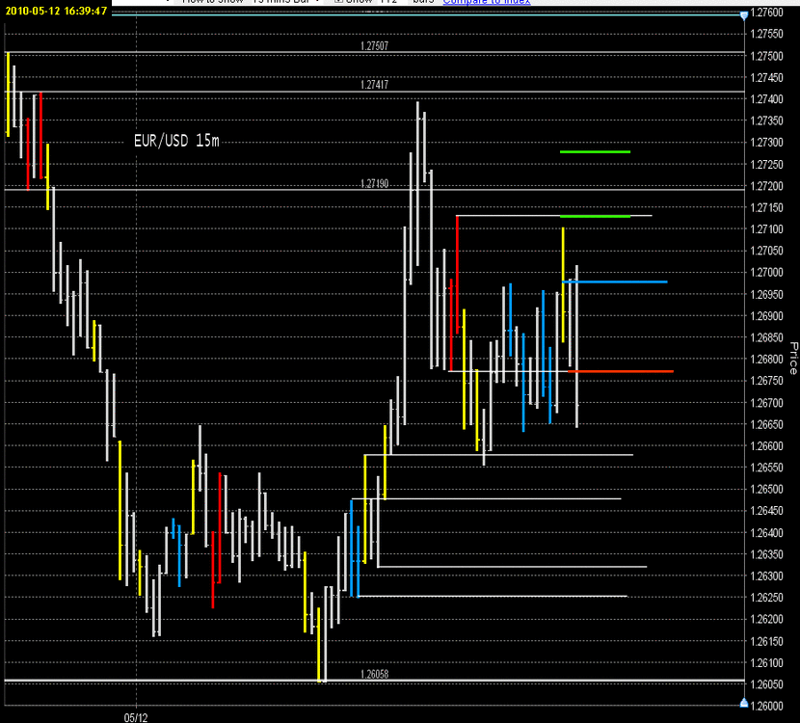
Task: Click the upper green horizontal level line
Action: click(595, 151)
